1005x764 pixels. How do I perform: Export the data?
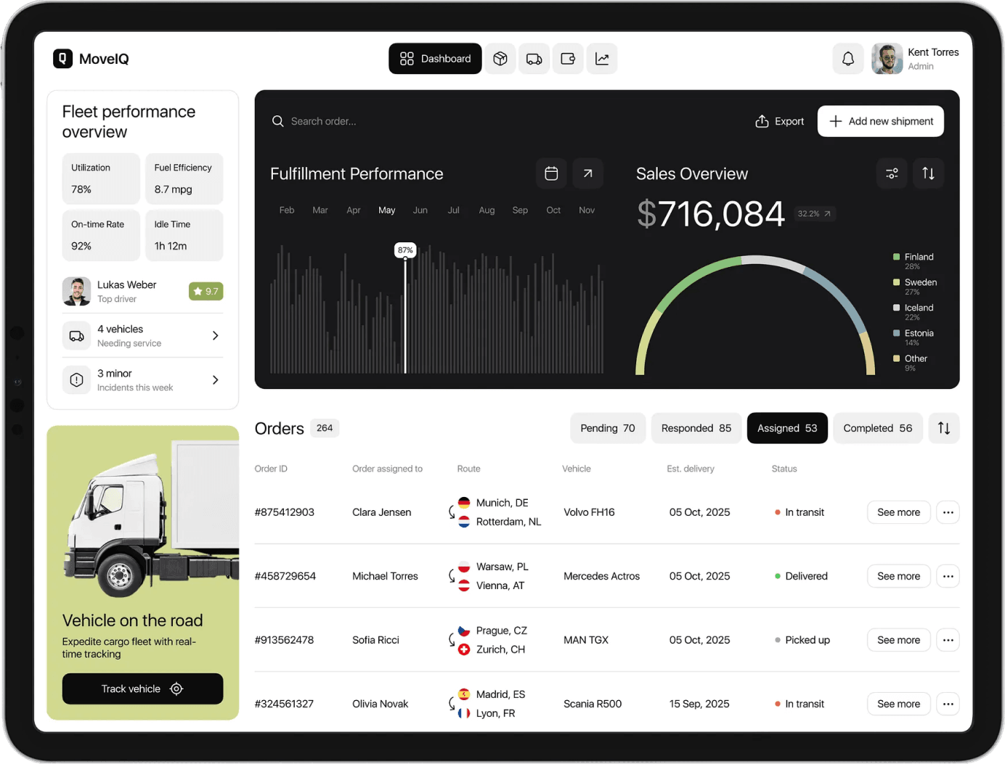pos(779,121)
